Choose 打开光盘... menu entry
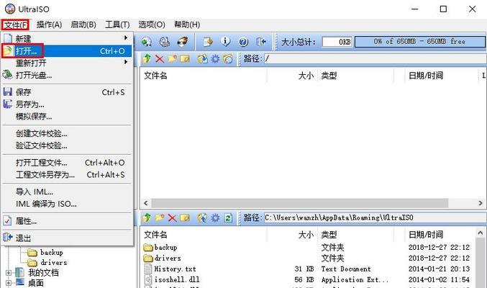This screenshot has height=288, width=487. point(67,75)
